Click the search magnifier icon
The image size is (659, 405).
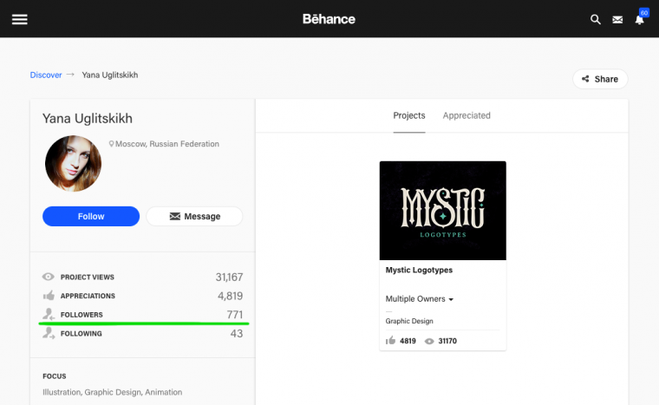tap(595, 19)
